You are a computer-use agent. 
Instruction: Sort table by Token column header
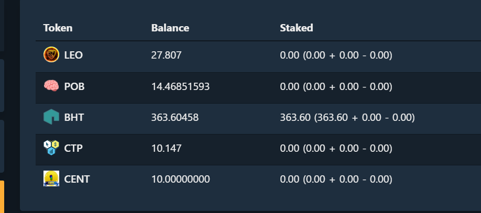click(58, 28)
